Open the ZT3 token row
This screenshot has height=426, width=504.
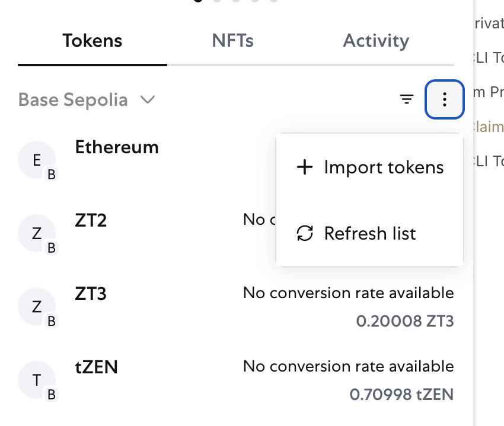click(x=237, y=306)
